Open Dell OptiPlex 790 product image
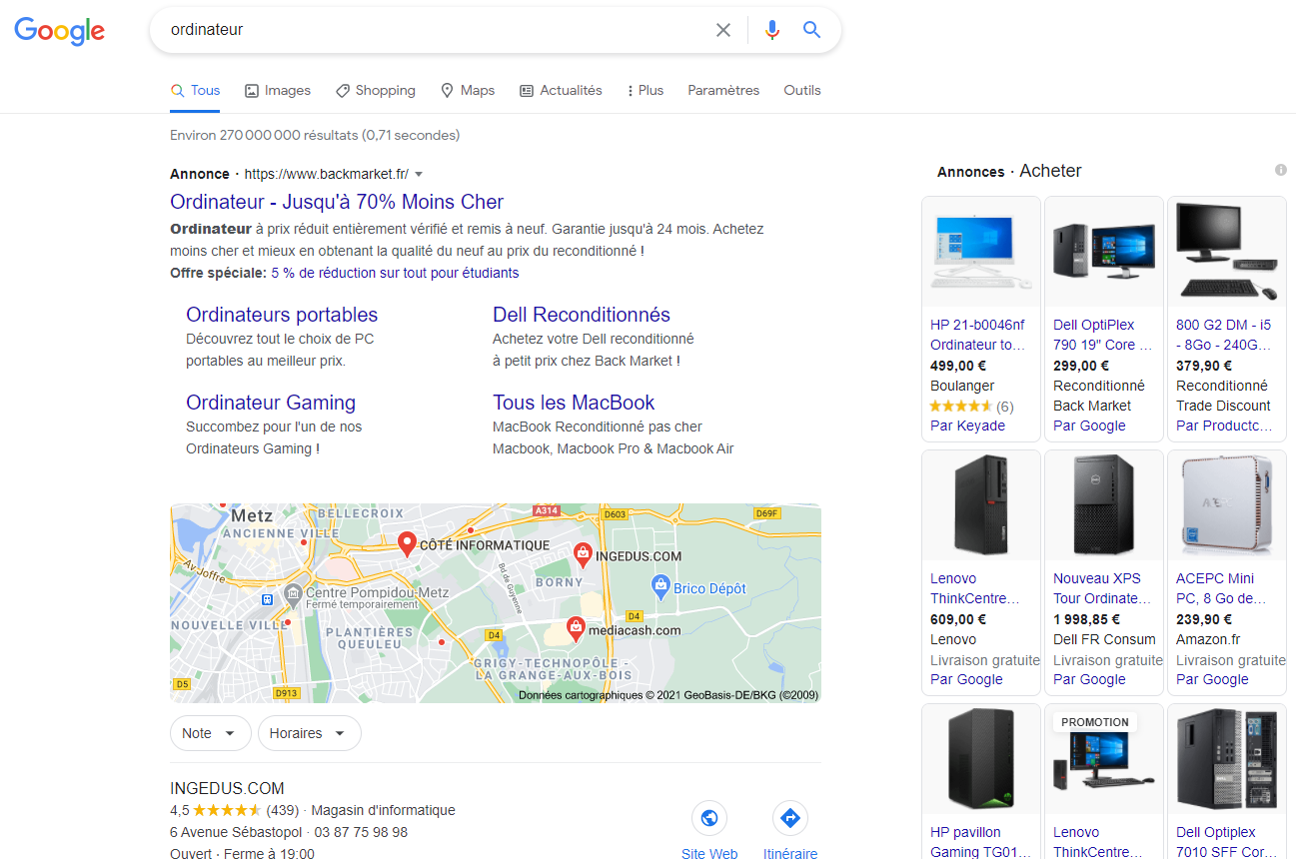Image resolution: width=1296 pixels, height=859 pixels. coord(1104,252)
